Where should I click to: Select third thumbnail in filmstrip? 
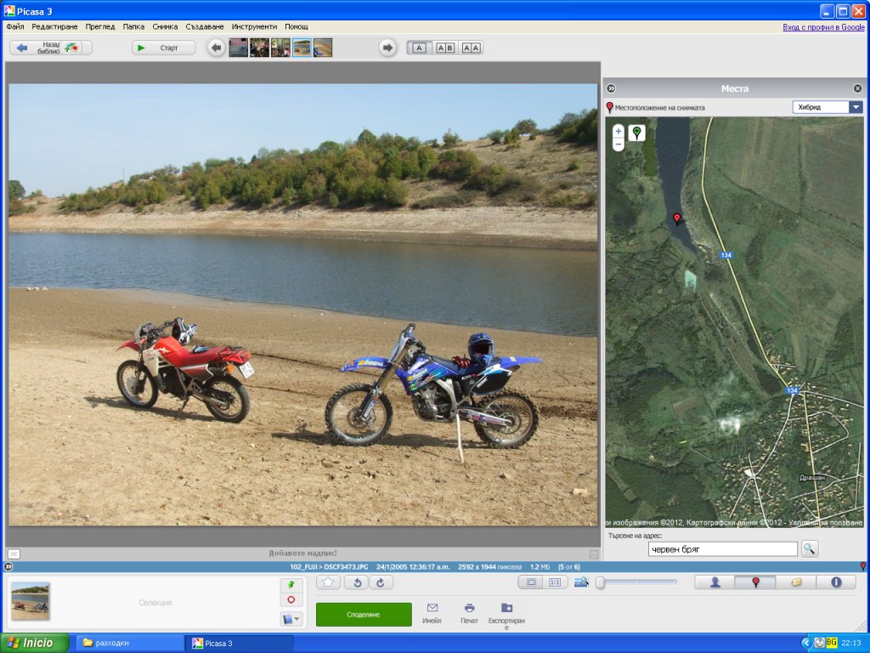[280, 48]
